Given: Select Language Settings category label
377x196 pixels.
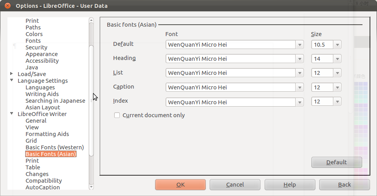Looking at the screenshot, I should tap(43, 81).
